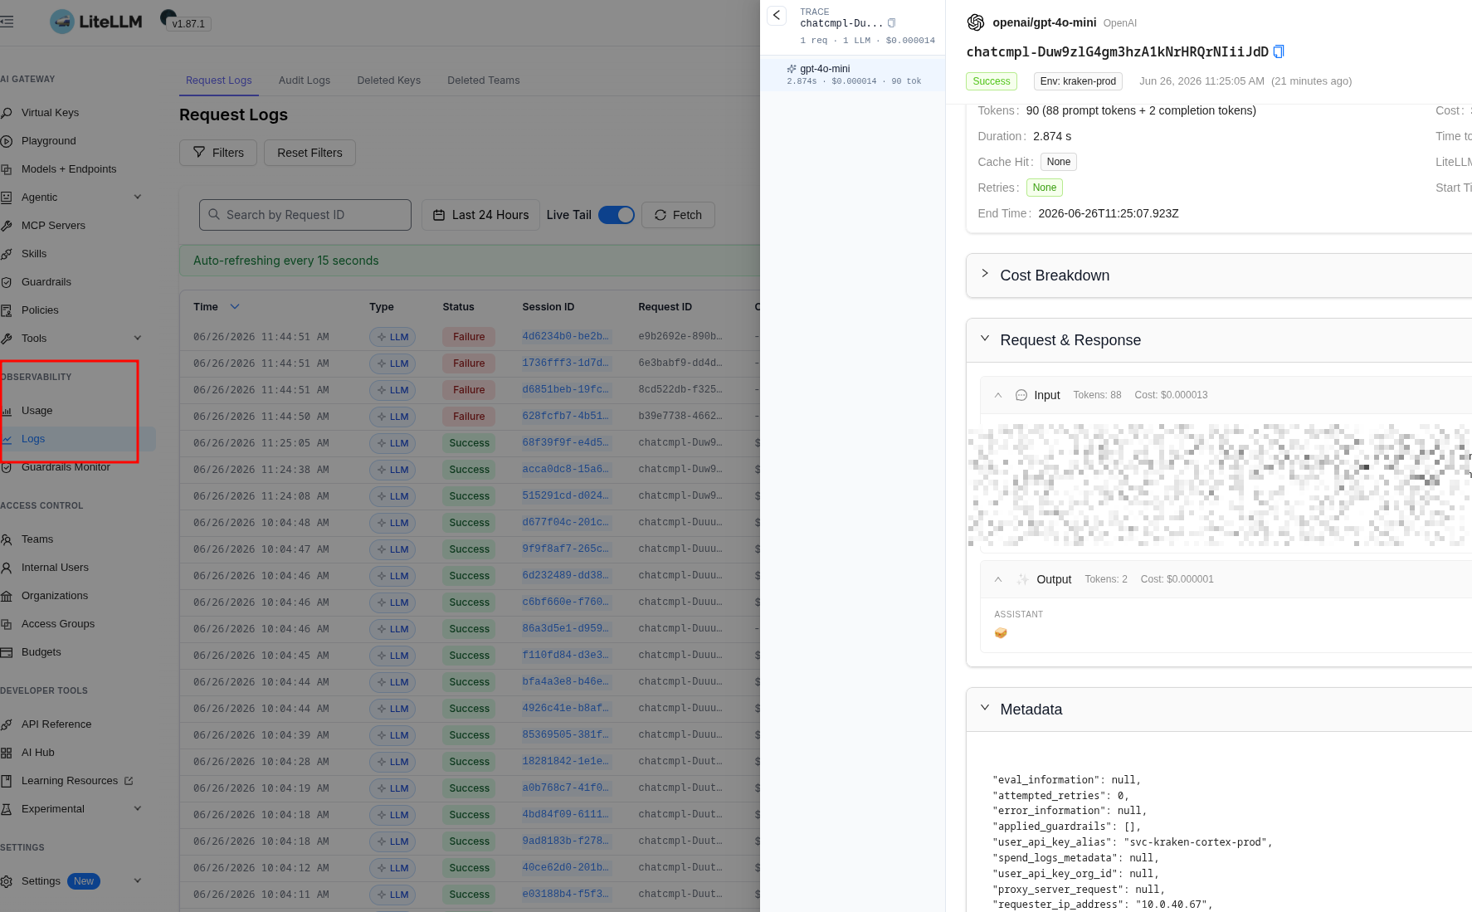Collapse the Output block

pos(998,579)
